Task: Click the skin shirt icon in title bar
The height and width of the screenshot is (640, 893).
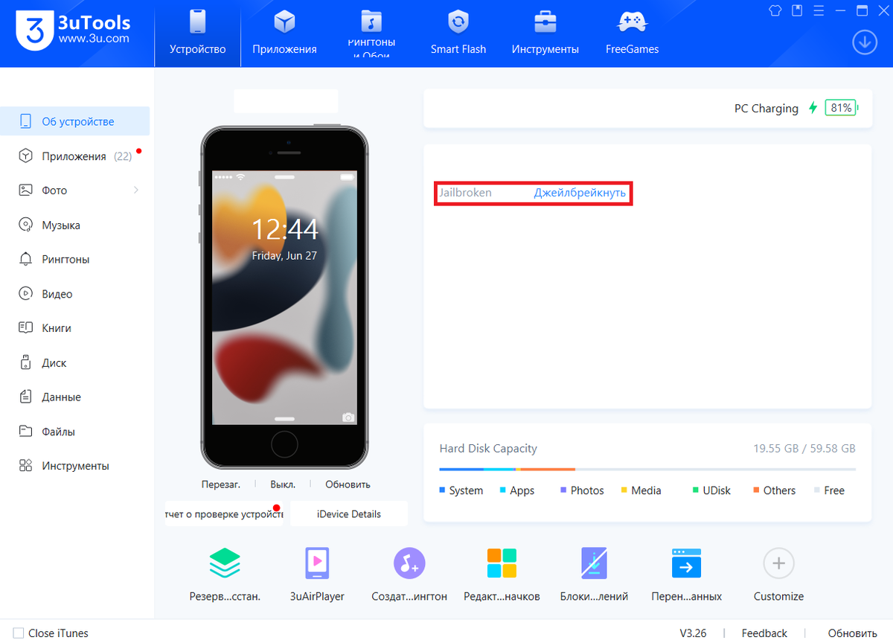Action: coord(775,10)
